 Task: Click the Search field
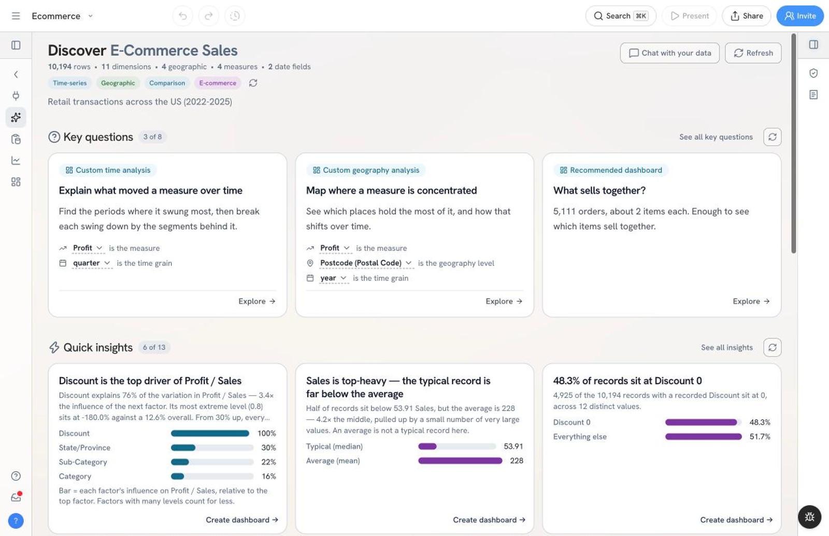tap(621, 16)
